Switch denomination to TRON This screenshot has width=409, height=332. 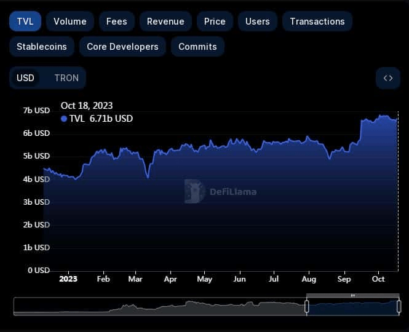point(66,78)
